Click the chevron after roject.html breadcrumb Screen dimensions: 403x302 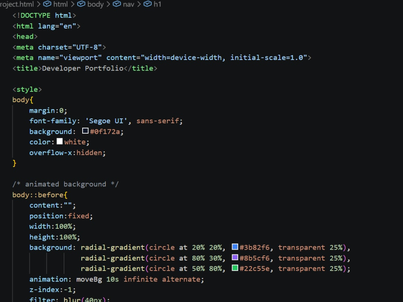[x=38, y=4]
